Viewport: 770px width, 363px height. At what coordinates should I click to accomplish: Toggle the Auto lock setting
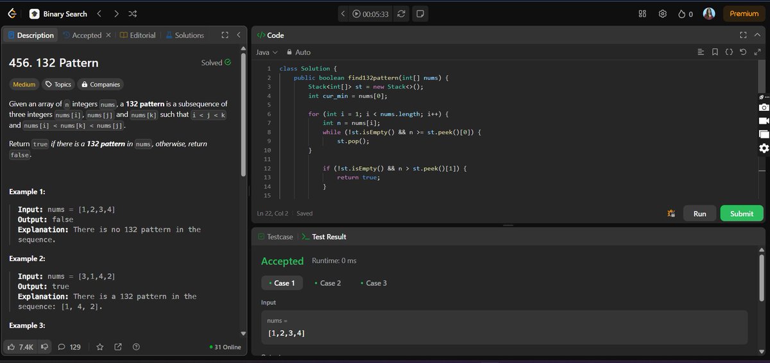pos(298,52)
